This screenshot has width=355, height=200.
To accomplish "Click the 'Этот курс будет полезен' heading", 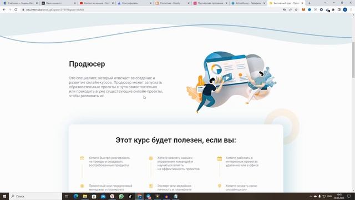I will 176,140.
